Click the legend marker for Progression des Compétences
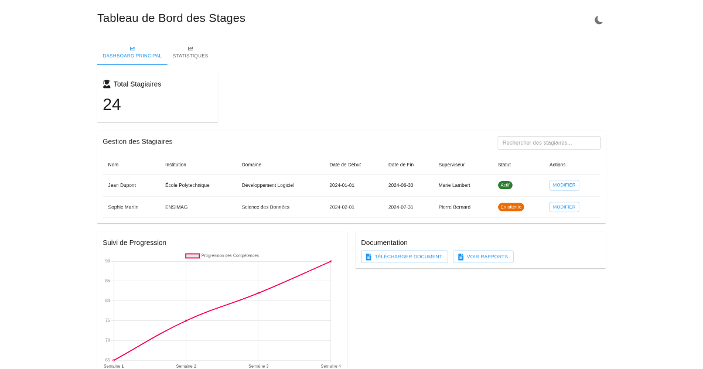 192,255
